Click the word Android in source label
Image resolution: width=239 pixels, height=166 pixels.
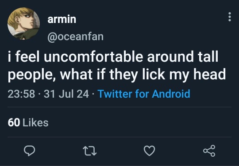[171, 94]
